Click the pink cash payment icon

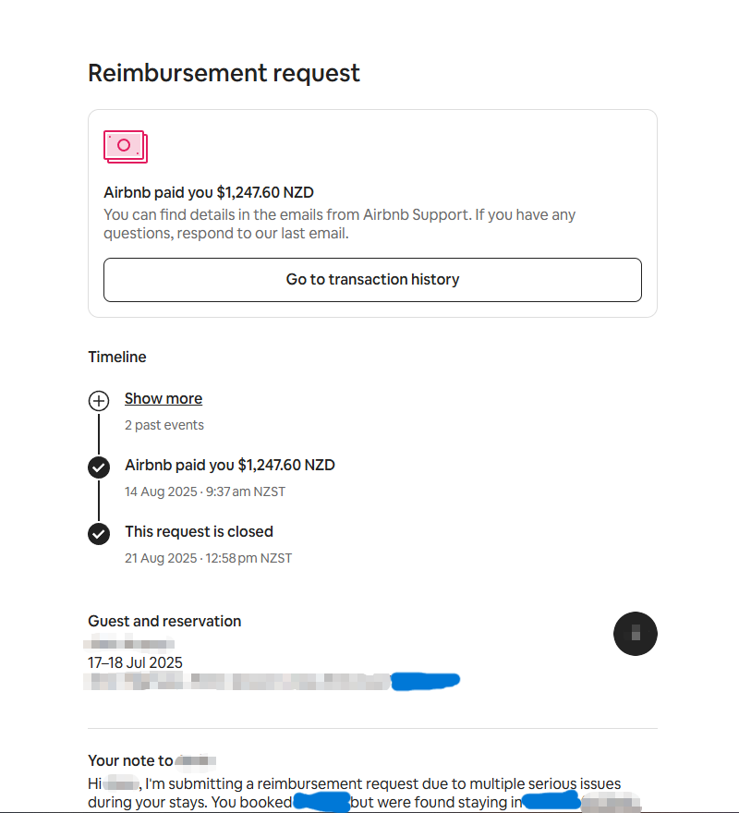pyautogui.click(x=126, y=147)
